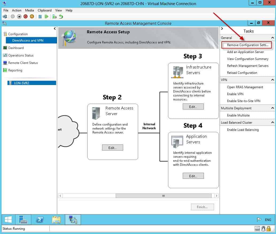The width and height of the screenshot is (276, 234).
Task: Click the Remote Access Server tower icon
Action: (x=96, y=113)
